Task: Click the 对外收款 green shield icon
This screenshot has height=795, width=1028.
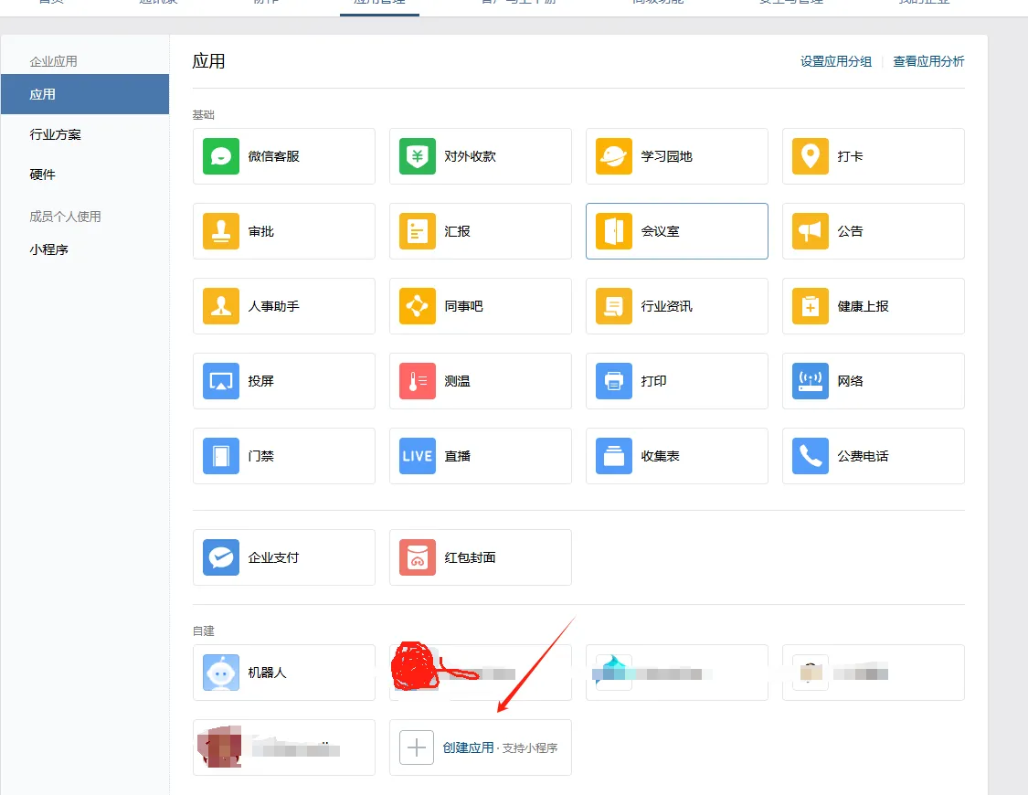Action: pos(417,156)
